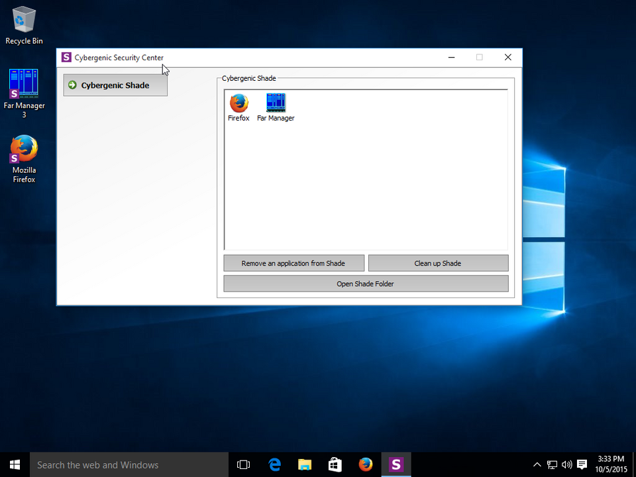This screenshot has width=636, height=477.
Task: Open Microsoft Edge from the taskbar
Action: coord(274,464)
